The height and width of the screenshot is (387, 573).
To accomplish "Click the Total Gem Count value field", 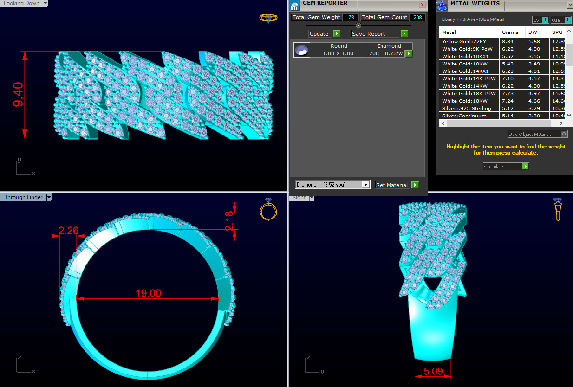I will (418, 17).
